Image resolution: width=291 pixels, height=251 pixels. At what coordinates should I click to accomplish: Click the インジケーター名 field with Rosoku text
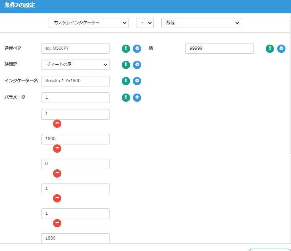[x=75, y=81]
